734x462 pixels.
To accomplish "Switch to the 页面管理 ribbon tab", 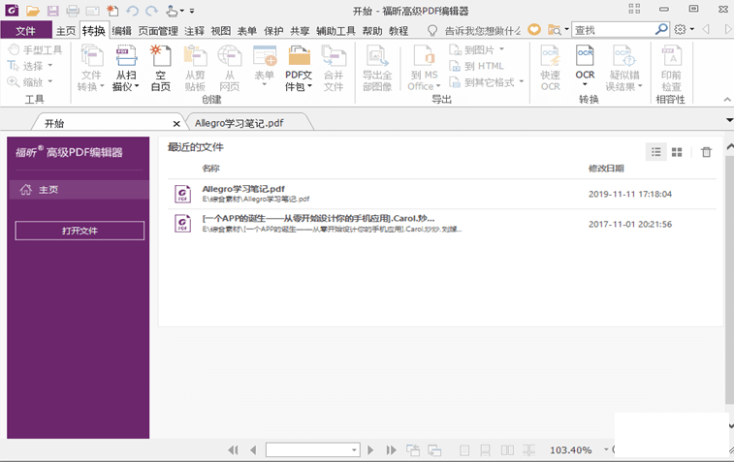I will click(158, 30).
